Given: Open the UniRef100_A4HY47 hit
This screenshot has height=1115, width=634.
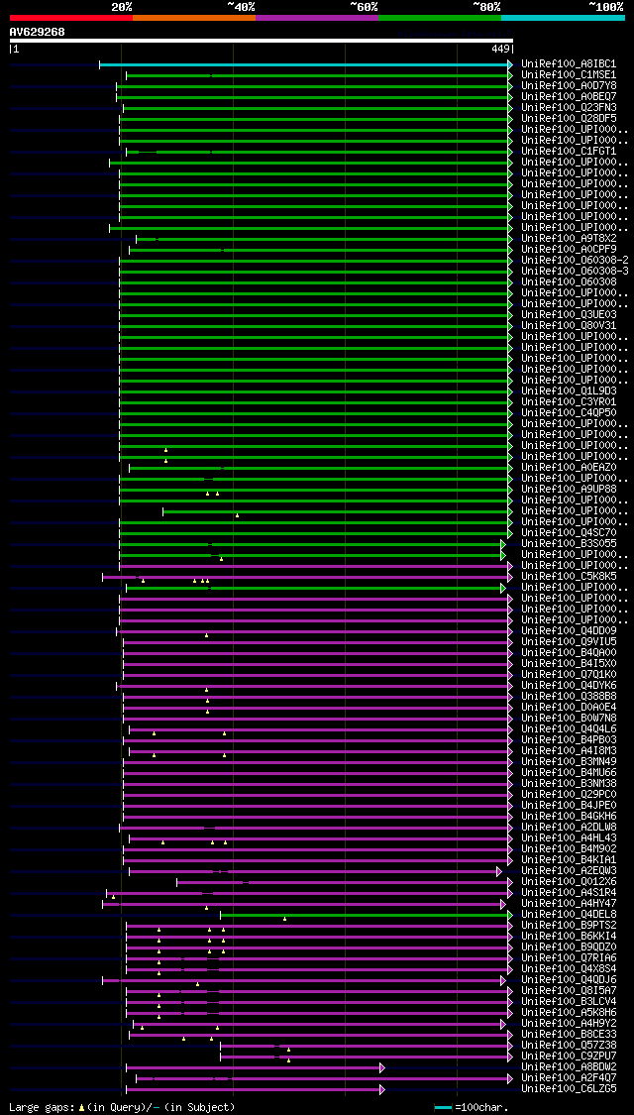Looking at the screenshot, I should pos(569,903).
